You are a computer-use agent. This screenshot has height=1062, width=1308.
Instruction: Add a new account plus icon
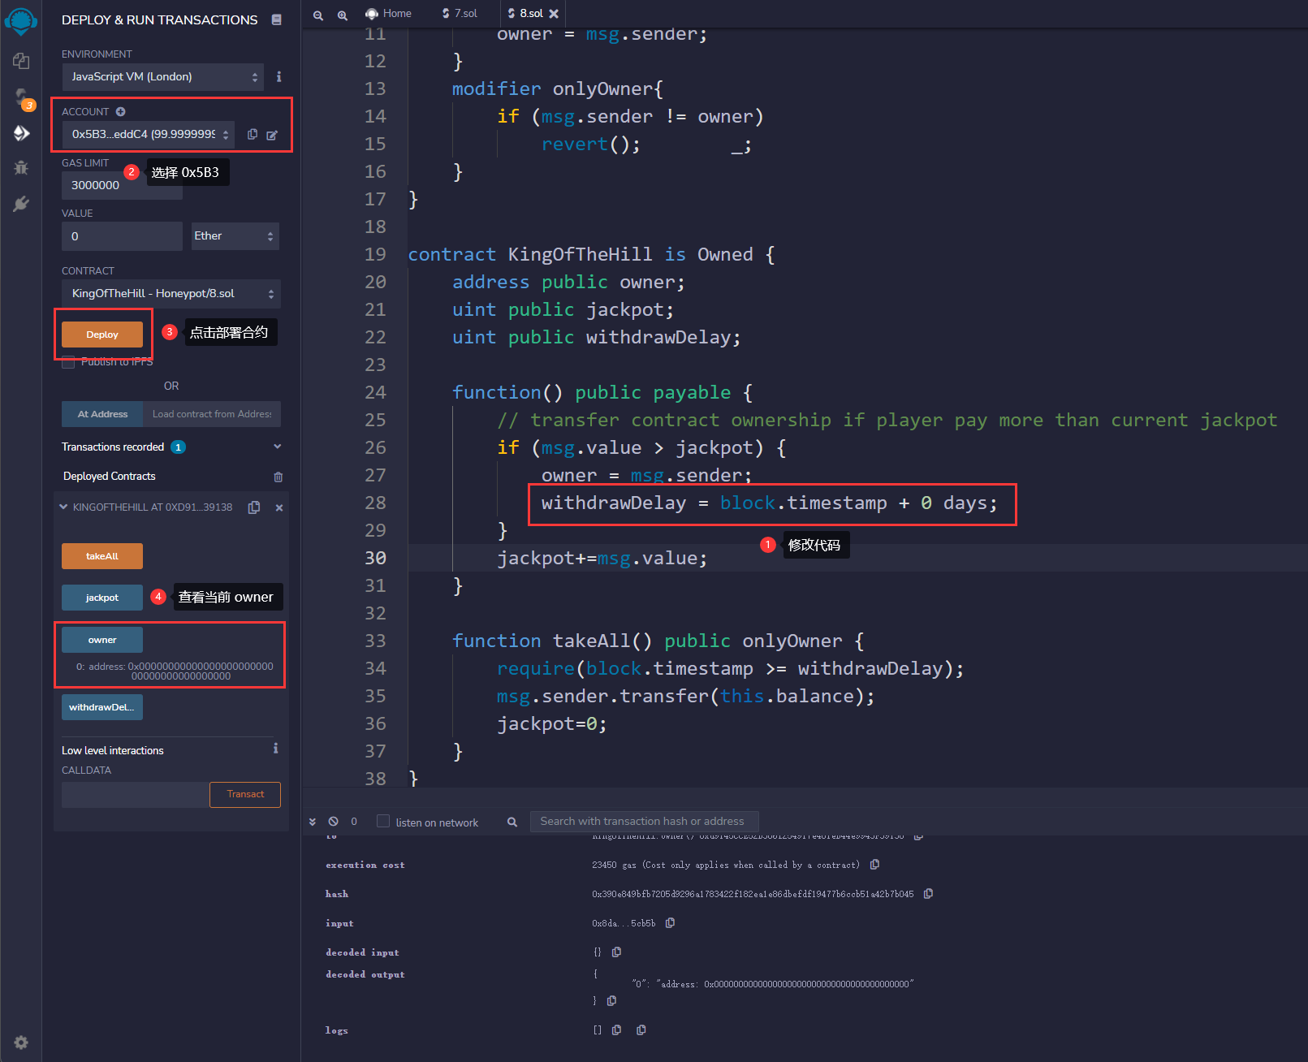coord(120,111)
